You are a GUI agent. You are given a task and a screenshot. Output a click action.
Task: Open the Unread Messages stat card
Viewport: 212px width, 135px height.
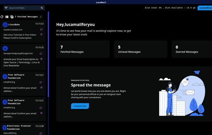(x=141, y=49)
